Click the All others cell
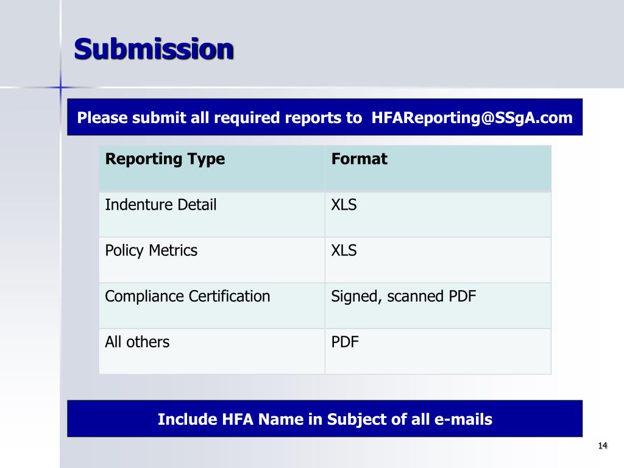The image size is (624, 468). (211, 352)
